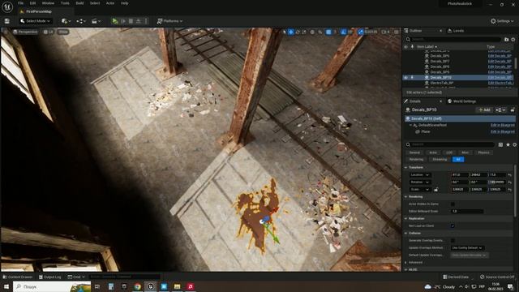Toggle scale snapping in viewport toolbar
The width and height of the screenshot is (519, 292).
[360, 32]
